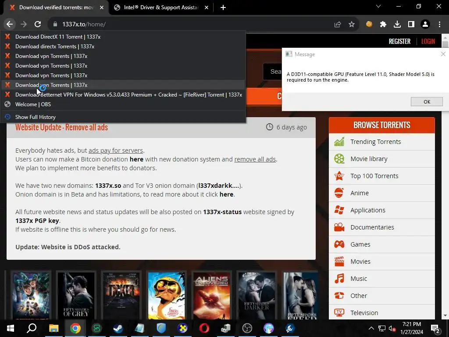Click the share page icon in address bar
Image resolution: width=449 pixels, height=337 pixels.
click(x=338, y=25)
